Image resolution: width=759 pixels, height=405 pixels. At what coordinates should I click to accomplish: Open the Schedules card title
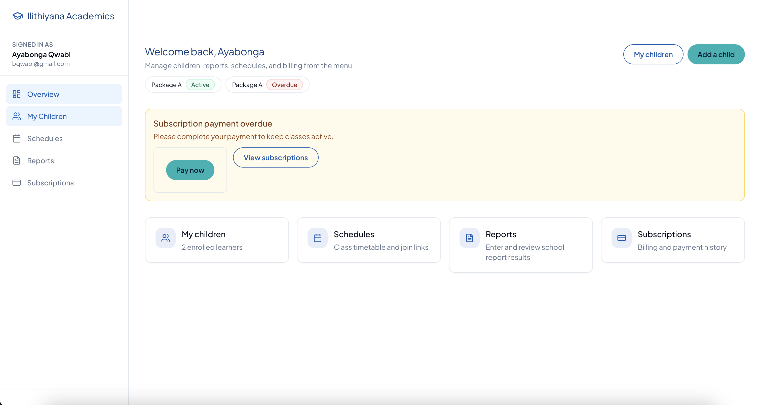354,234
